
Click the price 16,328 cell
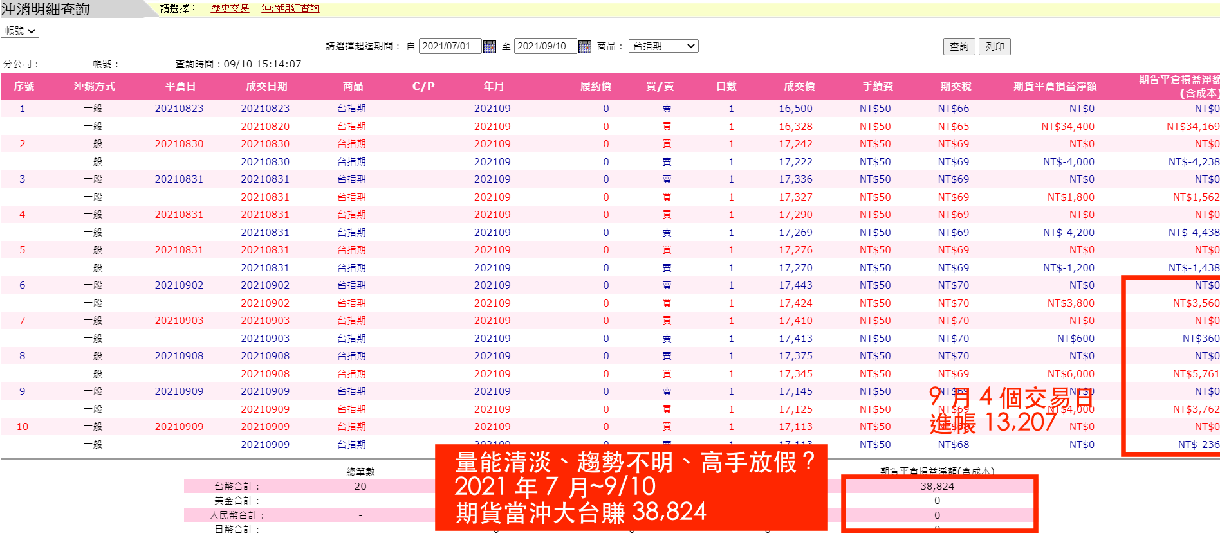tap(795, 127)
